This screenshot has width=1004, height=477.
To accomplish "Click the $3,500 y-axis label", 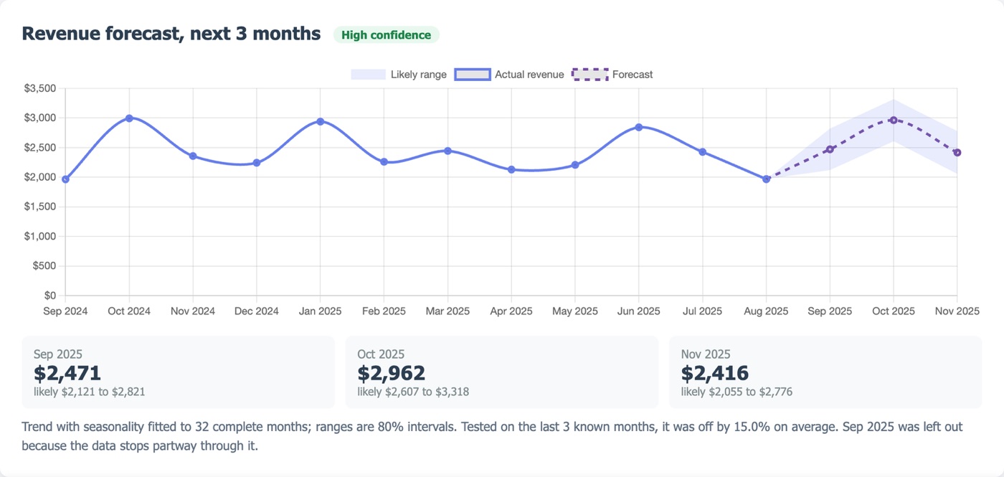I will pos(40,88).
